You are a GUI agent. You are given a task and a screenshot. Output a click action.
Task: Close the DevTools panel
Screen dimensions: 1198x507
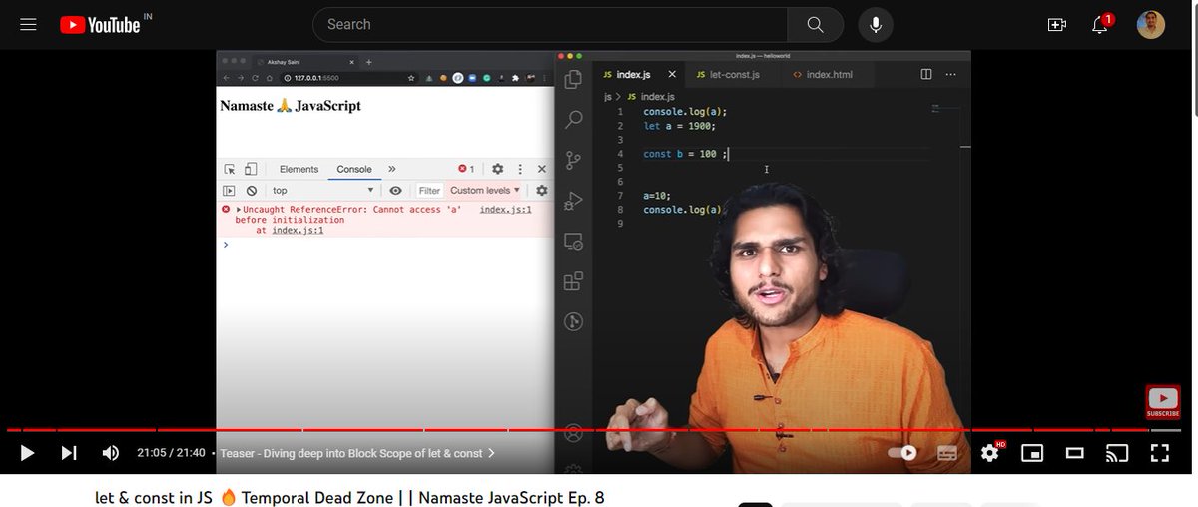[x=542, y=169]
